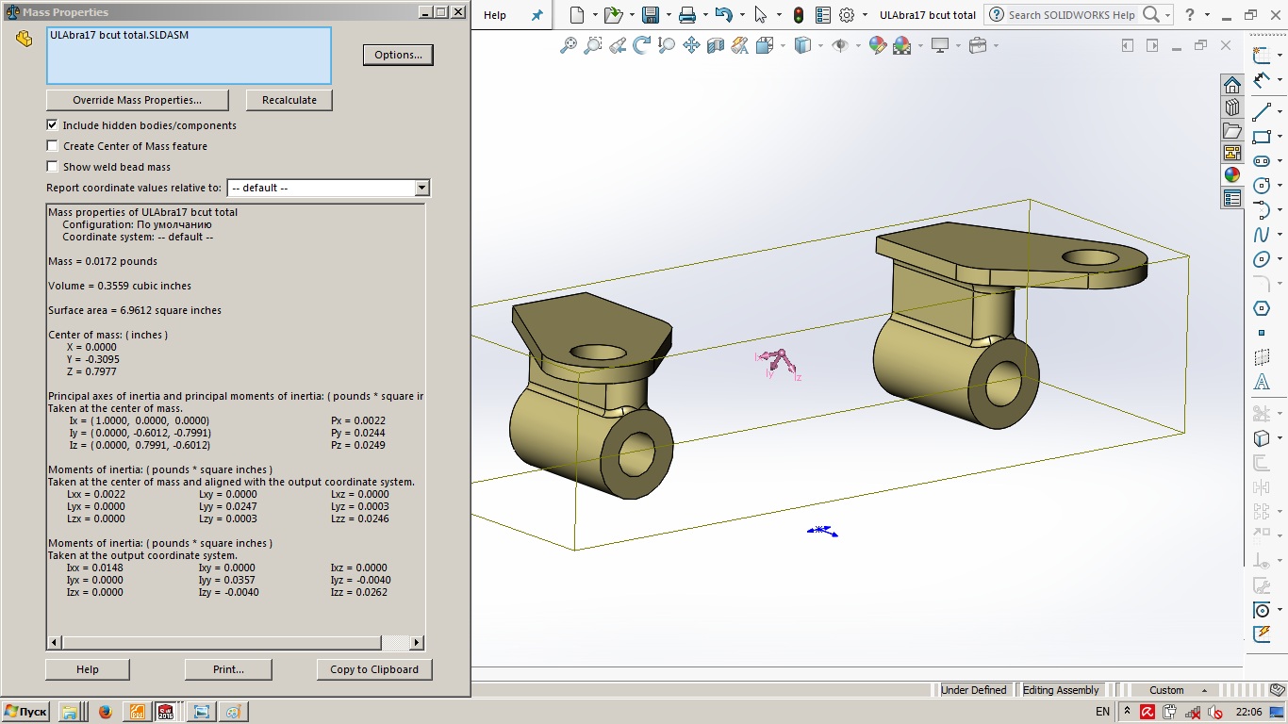Click the Zoom to Fit icon
This screenshot has height=724, width=1288.
(x=569, y=45)
